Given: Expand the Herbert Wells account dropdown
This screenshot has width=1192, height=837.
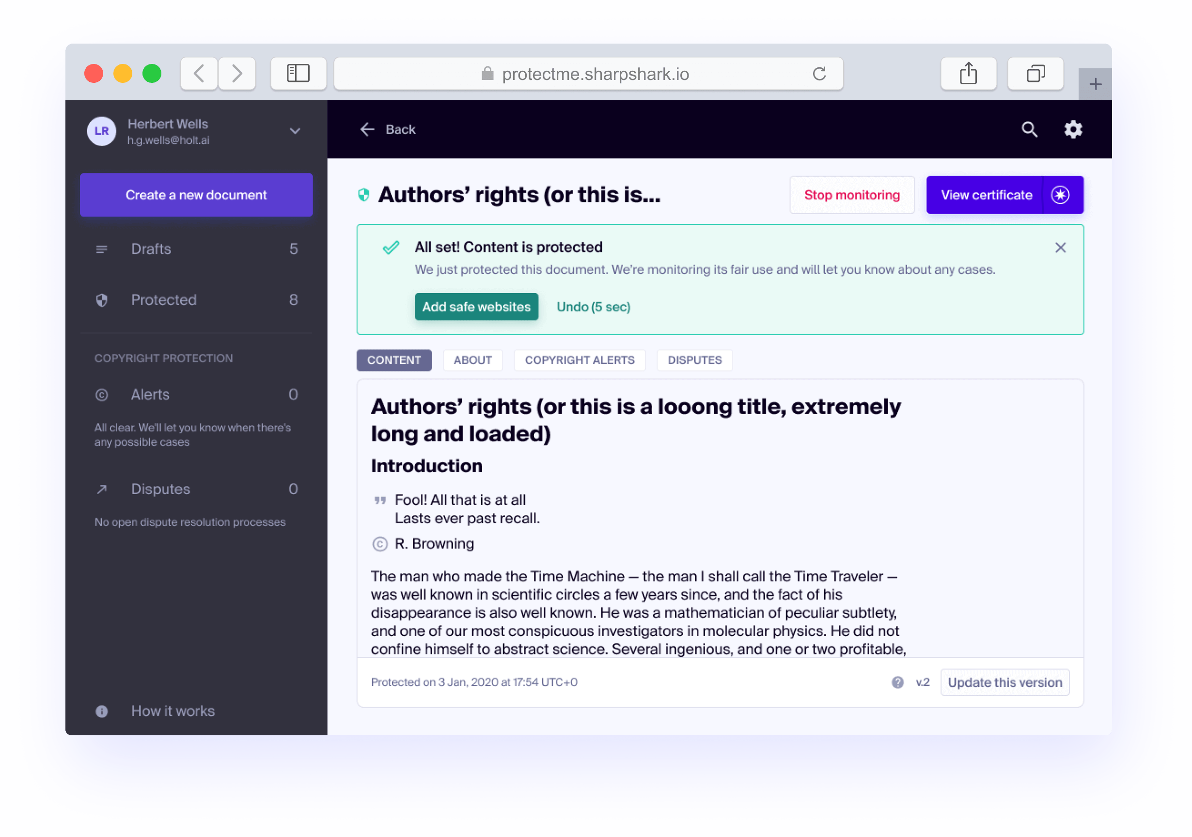Looking at the screenshot, I should (295, 131).
